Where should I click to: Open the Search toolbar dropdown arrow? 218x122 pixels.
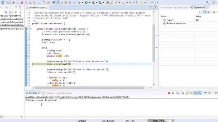point(119,2)
